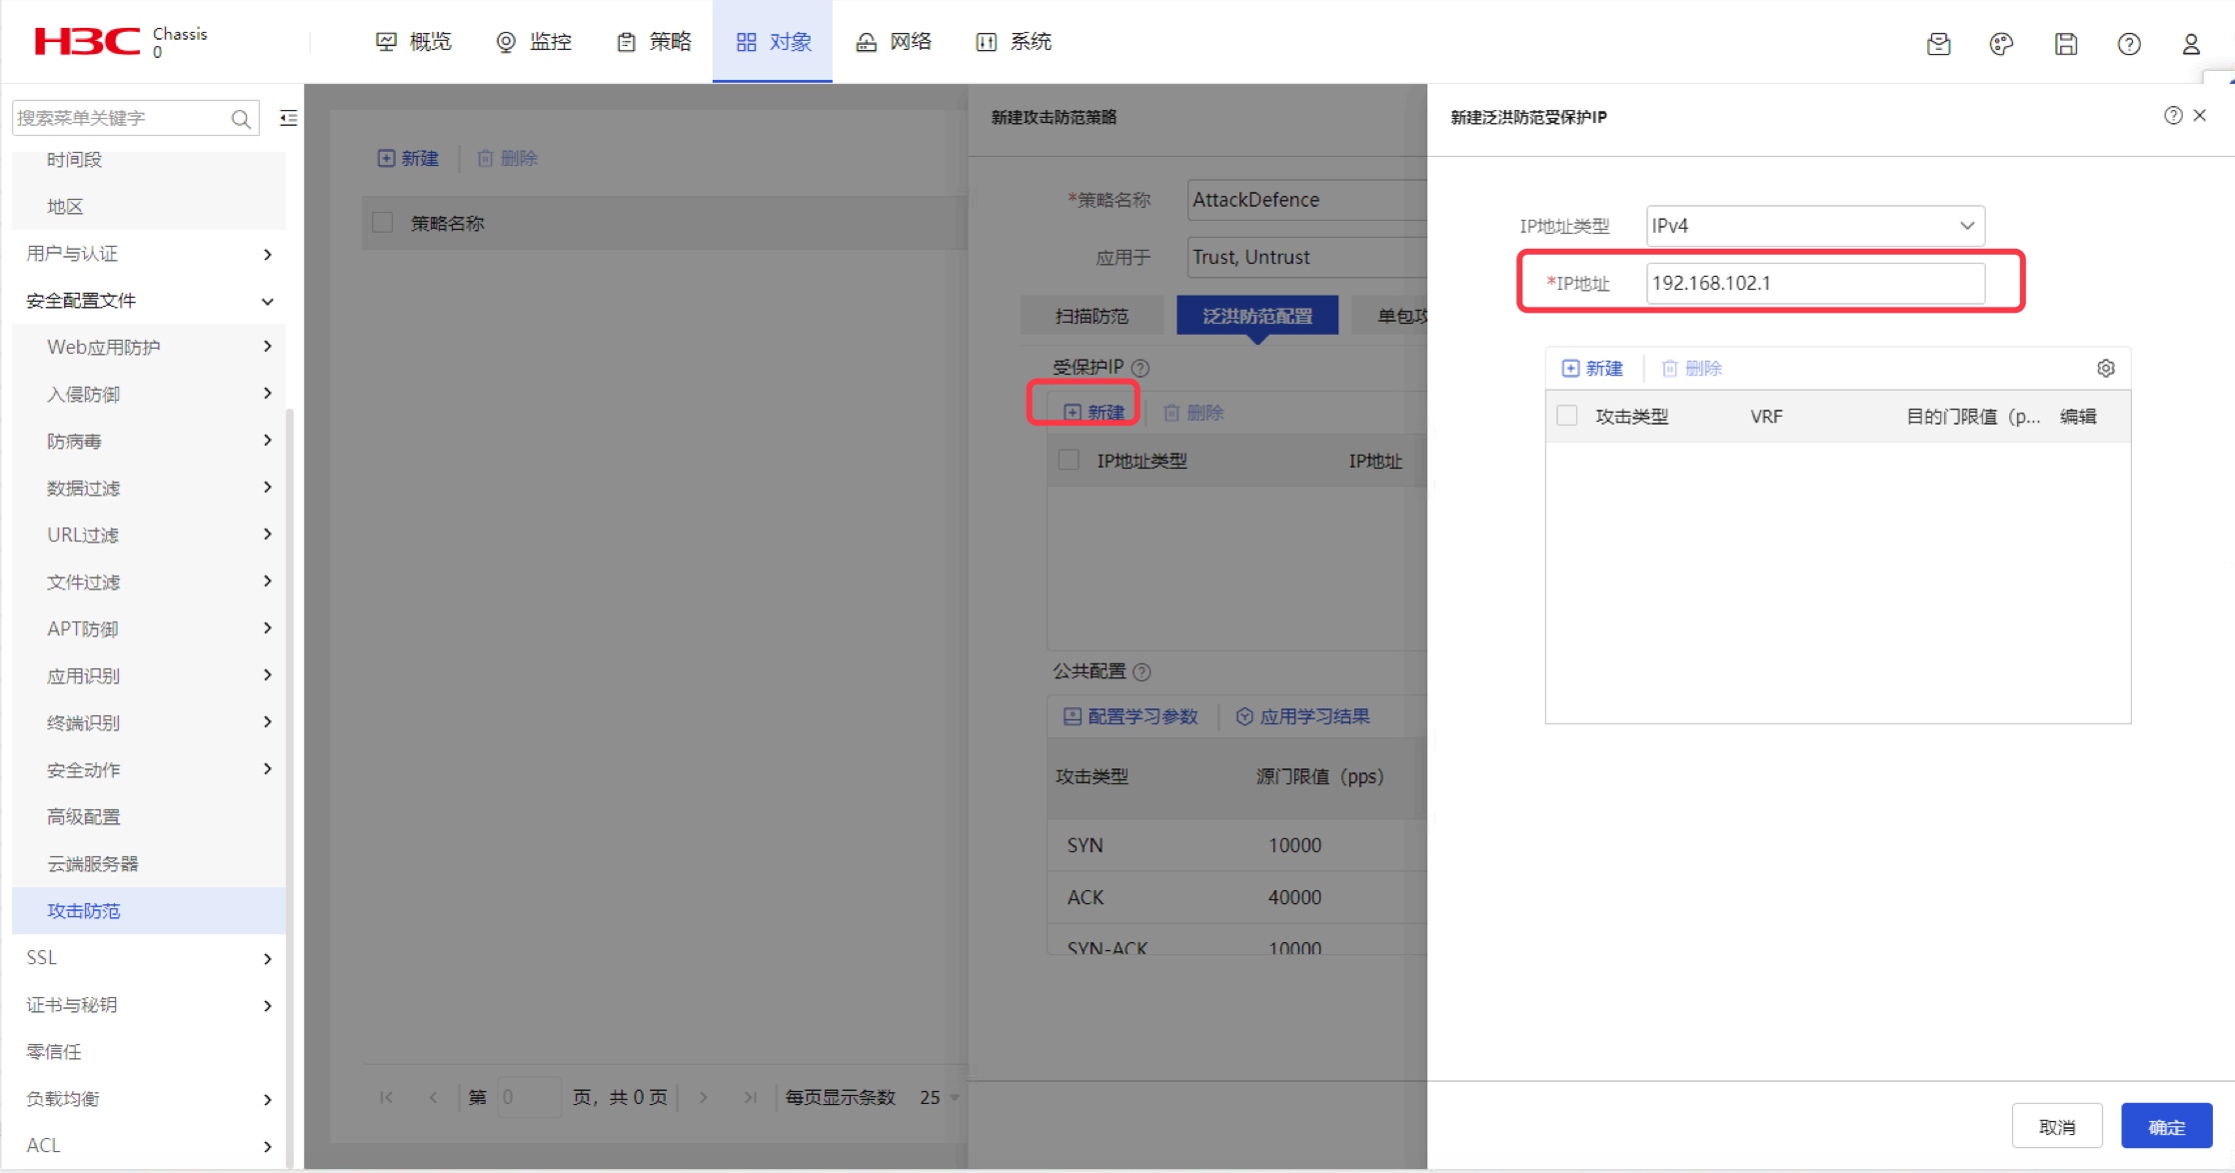Open the IP地址类型 IPv4 dropdown
2235x1173 pixels.
tap(1815, 226)
